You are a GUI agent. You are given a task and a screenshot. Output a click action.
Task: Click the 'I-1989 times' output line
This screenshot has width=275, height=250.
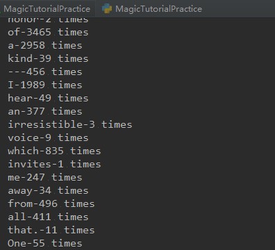(x=45, y=85)
